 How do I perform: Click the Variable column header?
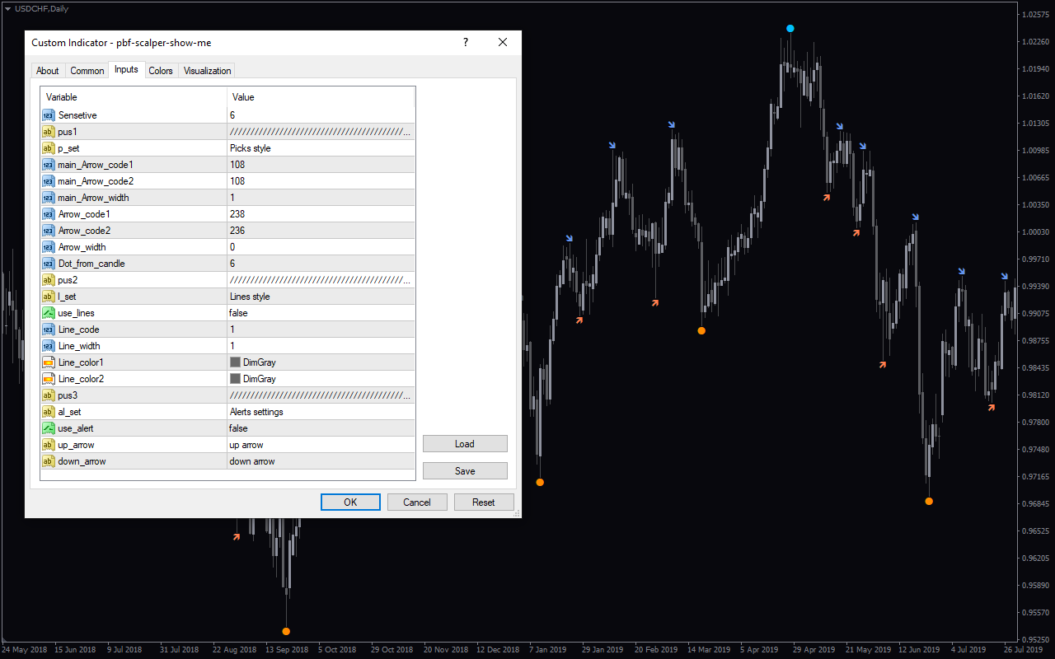coord(134,97)
